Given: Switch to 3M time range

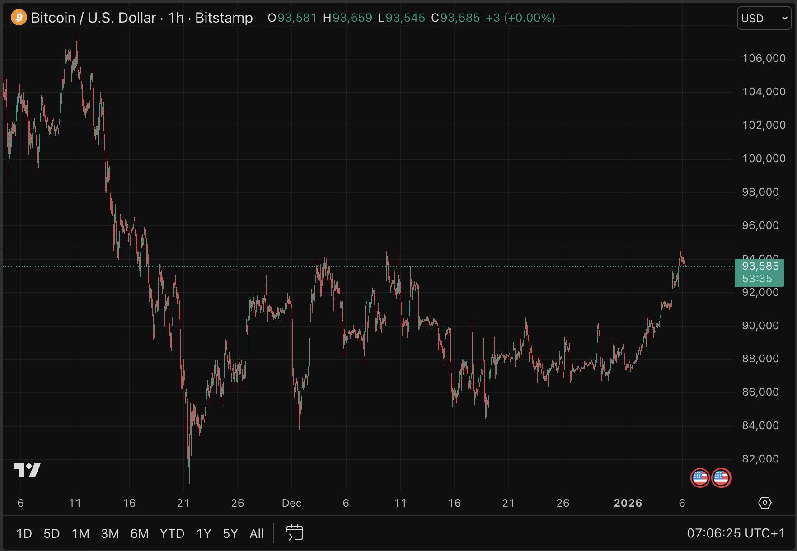Looking at the screenshot, I should pos(110,534).
